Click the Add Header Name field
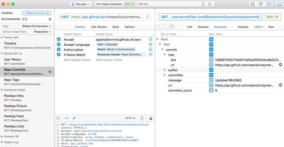Screen dimensions: 284x147 coord(77,60)
